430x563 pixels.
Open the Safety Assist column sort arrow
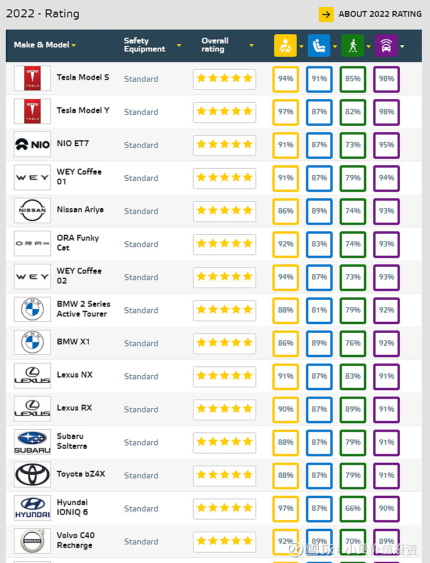click(x=402, y=46)
